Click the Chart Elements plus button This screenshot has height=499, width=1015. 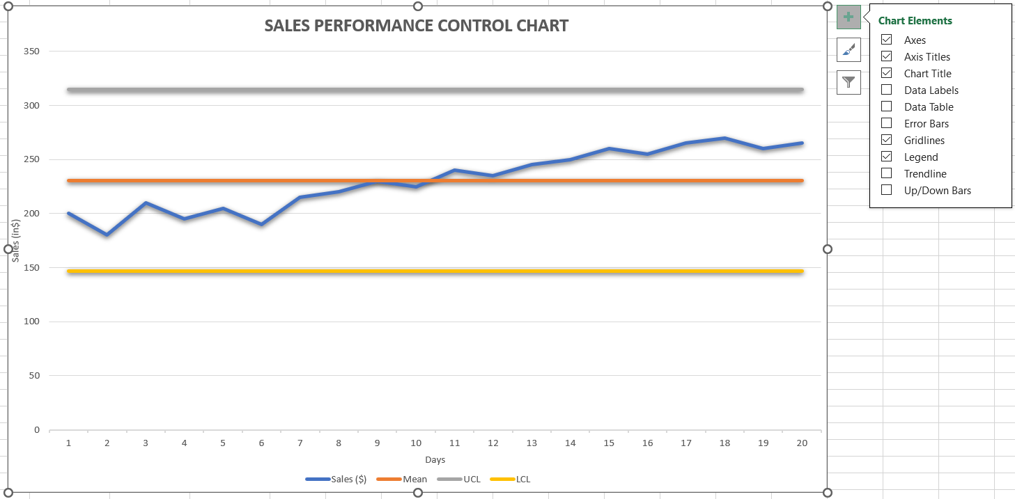tap(849, 17)
